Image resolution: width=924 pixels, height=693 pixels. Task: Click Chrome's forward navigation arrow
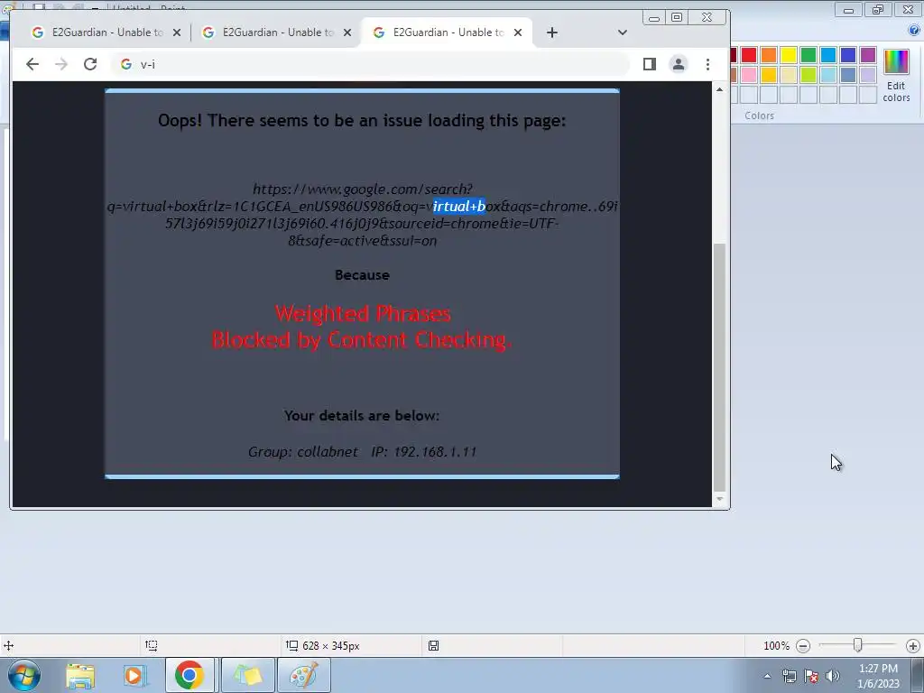click(x=61, y=64)
